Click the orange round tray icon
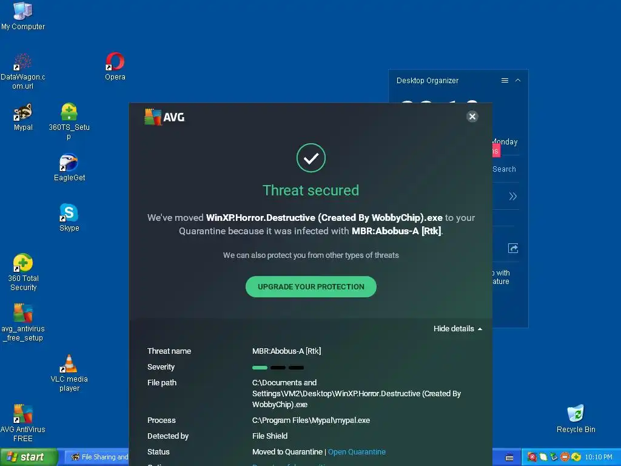This screenshot has height=466, width=621. click(565, 457)
